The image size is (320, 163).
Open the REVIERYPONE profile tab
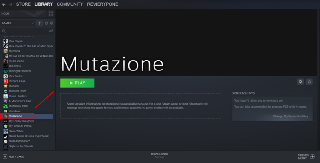point(103,4)
